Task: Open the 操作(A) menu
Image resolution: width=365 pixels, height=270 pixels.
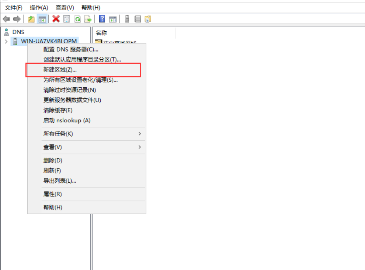Action: click(x=39, y=8)
